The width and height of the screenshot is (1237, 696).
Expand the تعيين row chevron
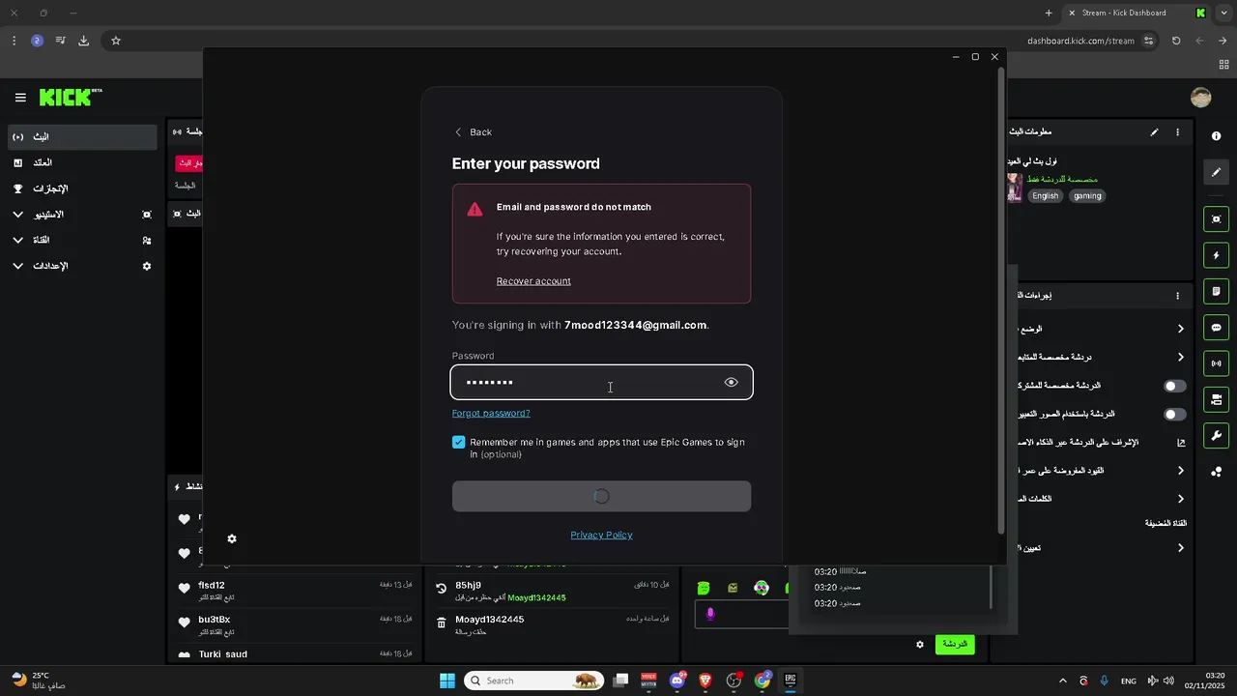[1180, 548]
